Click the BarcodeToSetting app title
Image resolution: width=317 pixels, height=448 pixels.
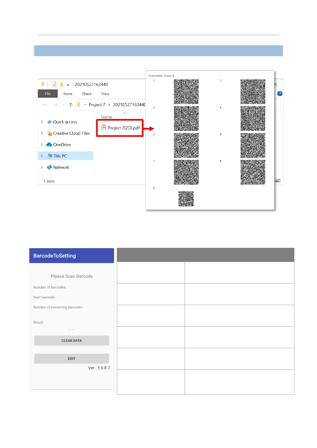coord(55,256)
